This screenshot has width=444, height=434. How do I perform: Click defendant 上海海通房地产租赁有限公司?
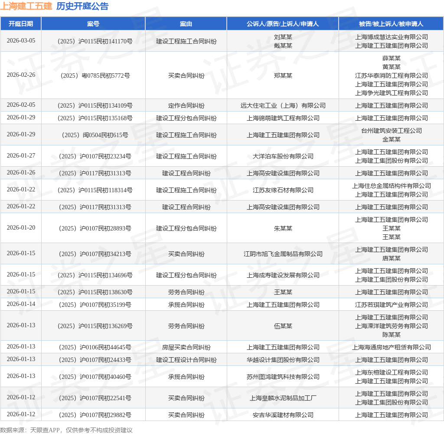pos(392,348)
